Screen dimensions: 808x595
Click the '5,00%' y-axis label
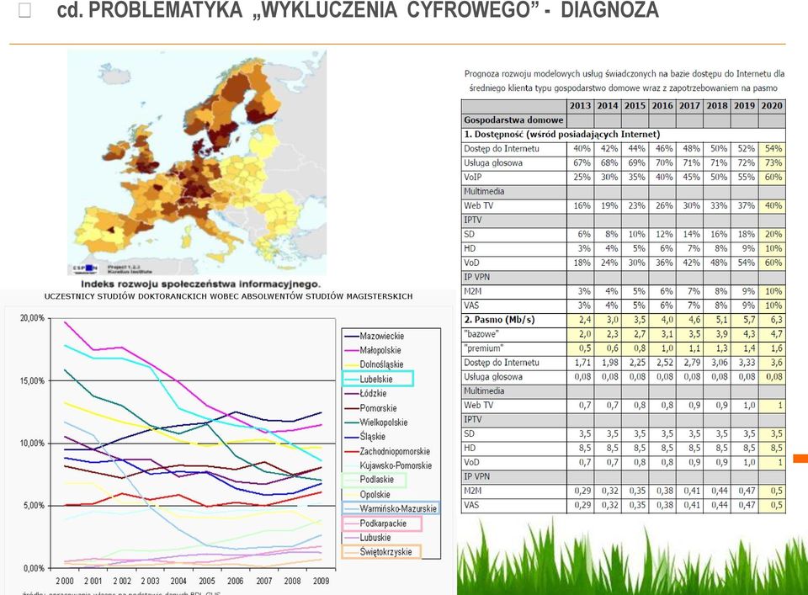34,506
